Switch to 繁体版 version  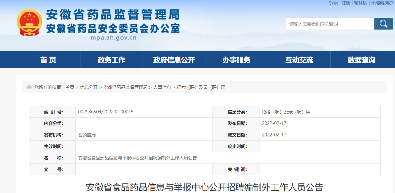coord(361,3)
